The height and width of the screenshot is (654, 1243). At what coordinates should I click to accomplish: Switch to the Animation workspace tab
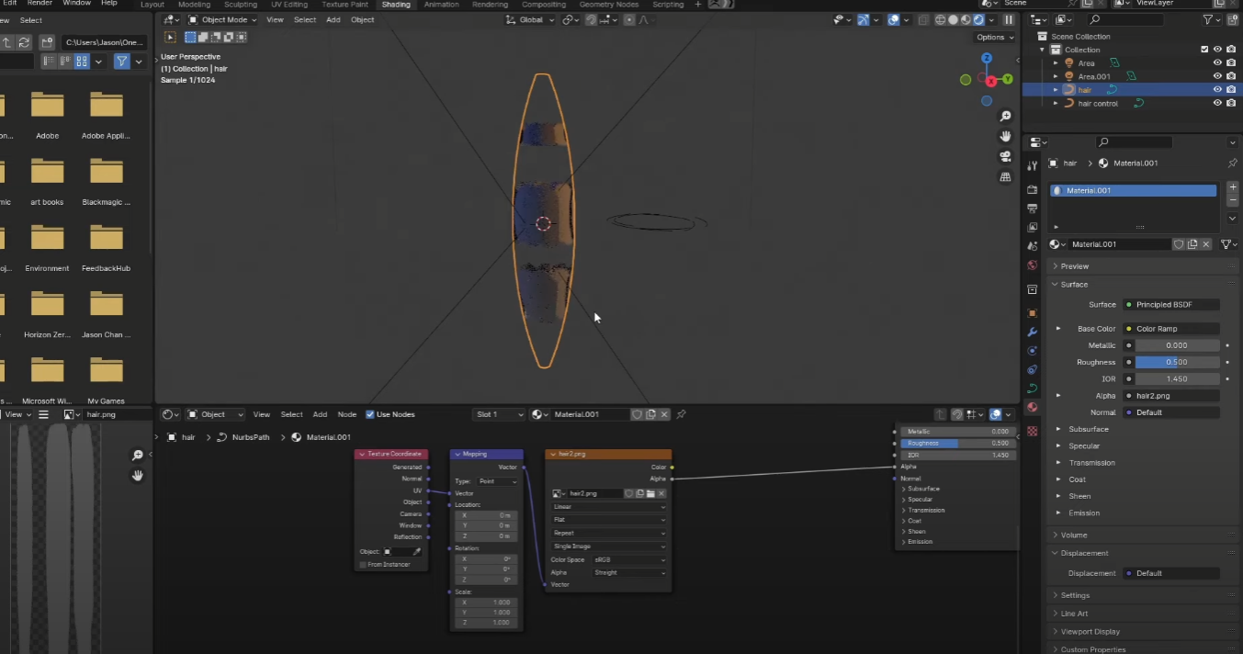pyautogui.click(x=441, y=5)
